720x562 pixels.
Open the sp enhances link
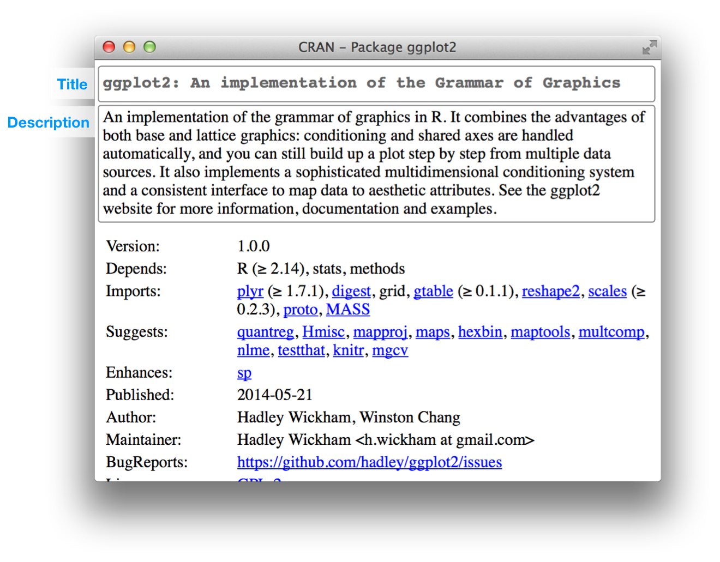click(244, 373)
